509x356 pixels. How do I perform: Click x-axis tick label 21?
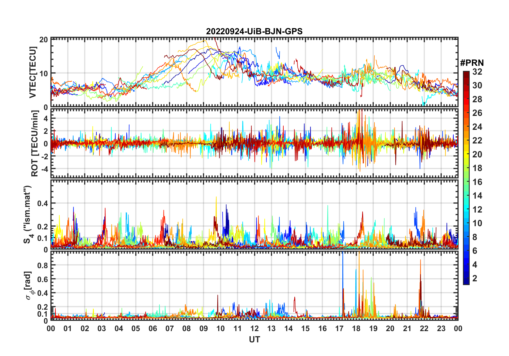(407, 328)
